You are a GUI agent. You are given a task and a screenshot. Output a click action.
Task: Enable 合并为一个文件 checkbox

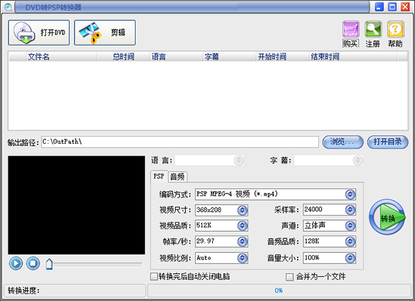290,277
